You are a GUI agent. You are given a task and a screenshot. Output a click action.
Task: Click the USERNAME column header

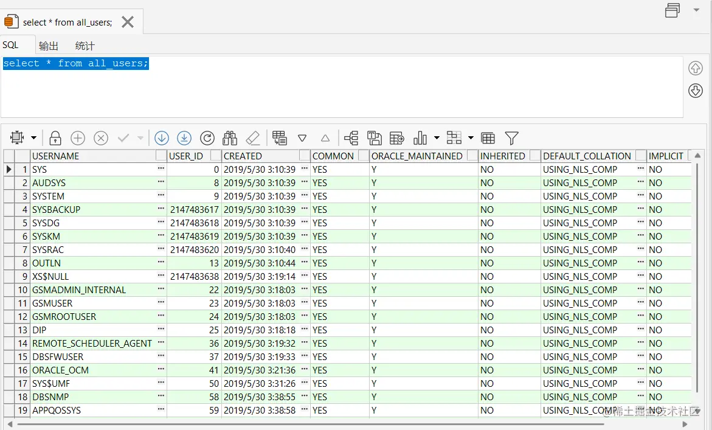[x=93, y=156]
